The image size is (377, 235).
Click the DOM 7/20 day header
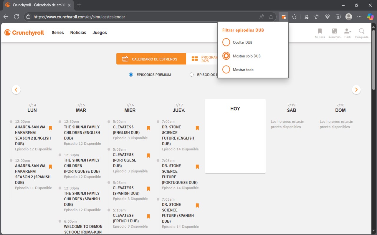click(x=340, y=108)
